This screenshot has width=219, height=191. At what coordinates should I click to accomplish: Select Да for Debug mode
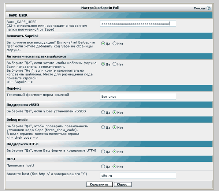click(103, 127)
